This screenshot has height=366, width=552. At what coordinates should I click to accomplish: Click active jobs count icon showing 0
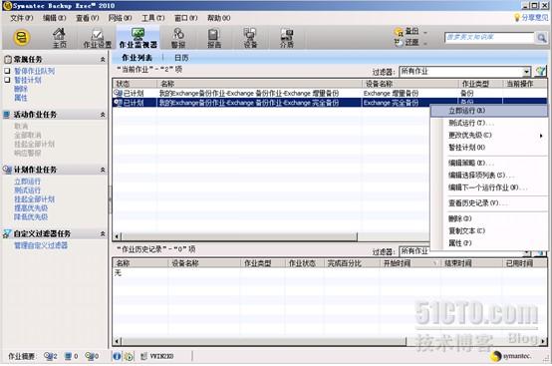tap(69, 356)
